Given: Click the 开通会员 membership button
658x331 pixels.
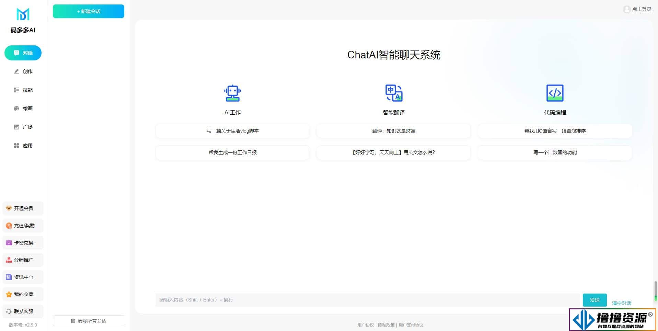Looking at the screenshot, I should coord(23,208).
